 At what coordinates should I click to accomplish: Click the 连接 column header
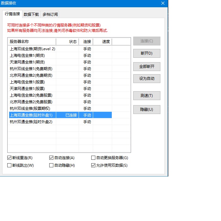click(x=86, y=42)
